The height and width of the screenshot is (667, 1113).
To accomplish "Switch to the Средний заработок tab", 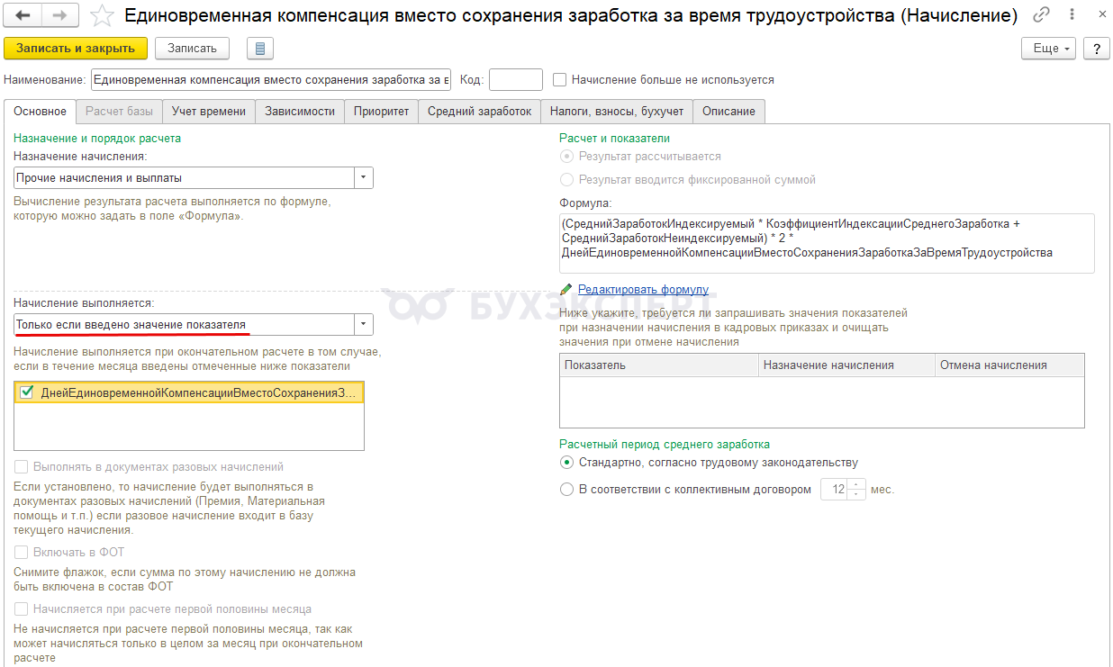I will click(479, 112).
